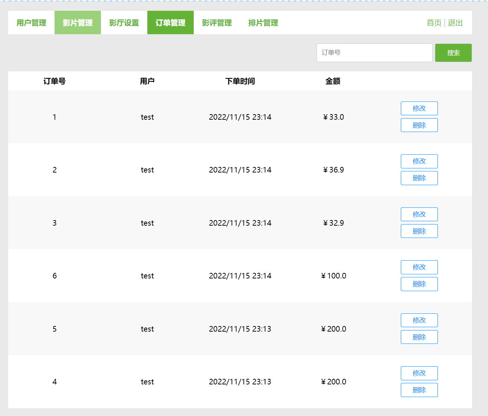Image resolution: width=488 pixels, height=416 pixels.
Task: Delete order 2 using 删除
Action: pyautogui.click(x=419, y=178)
